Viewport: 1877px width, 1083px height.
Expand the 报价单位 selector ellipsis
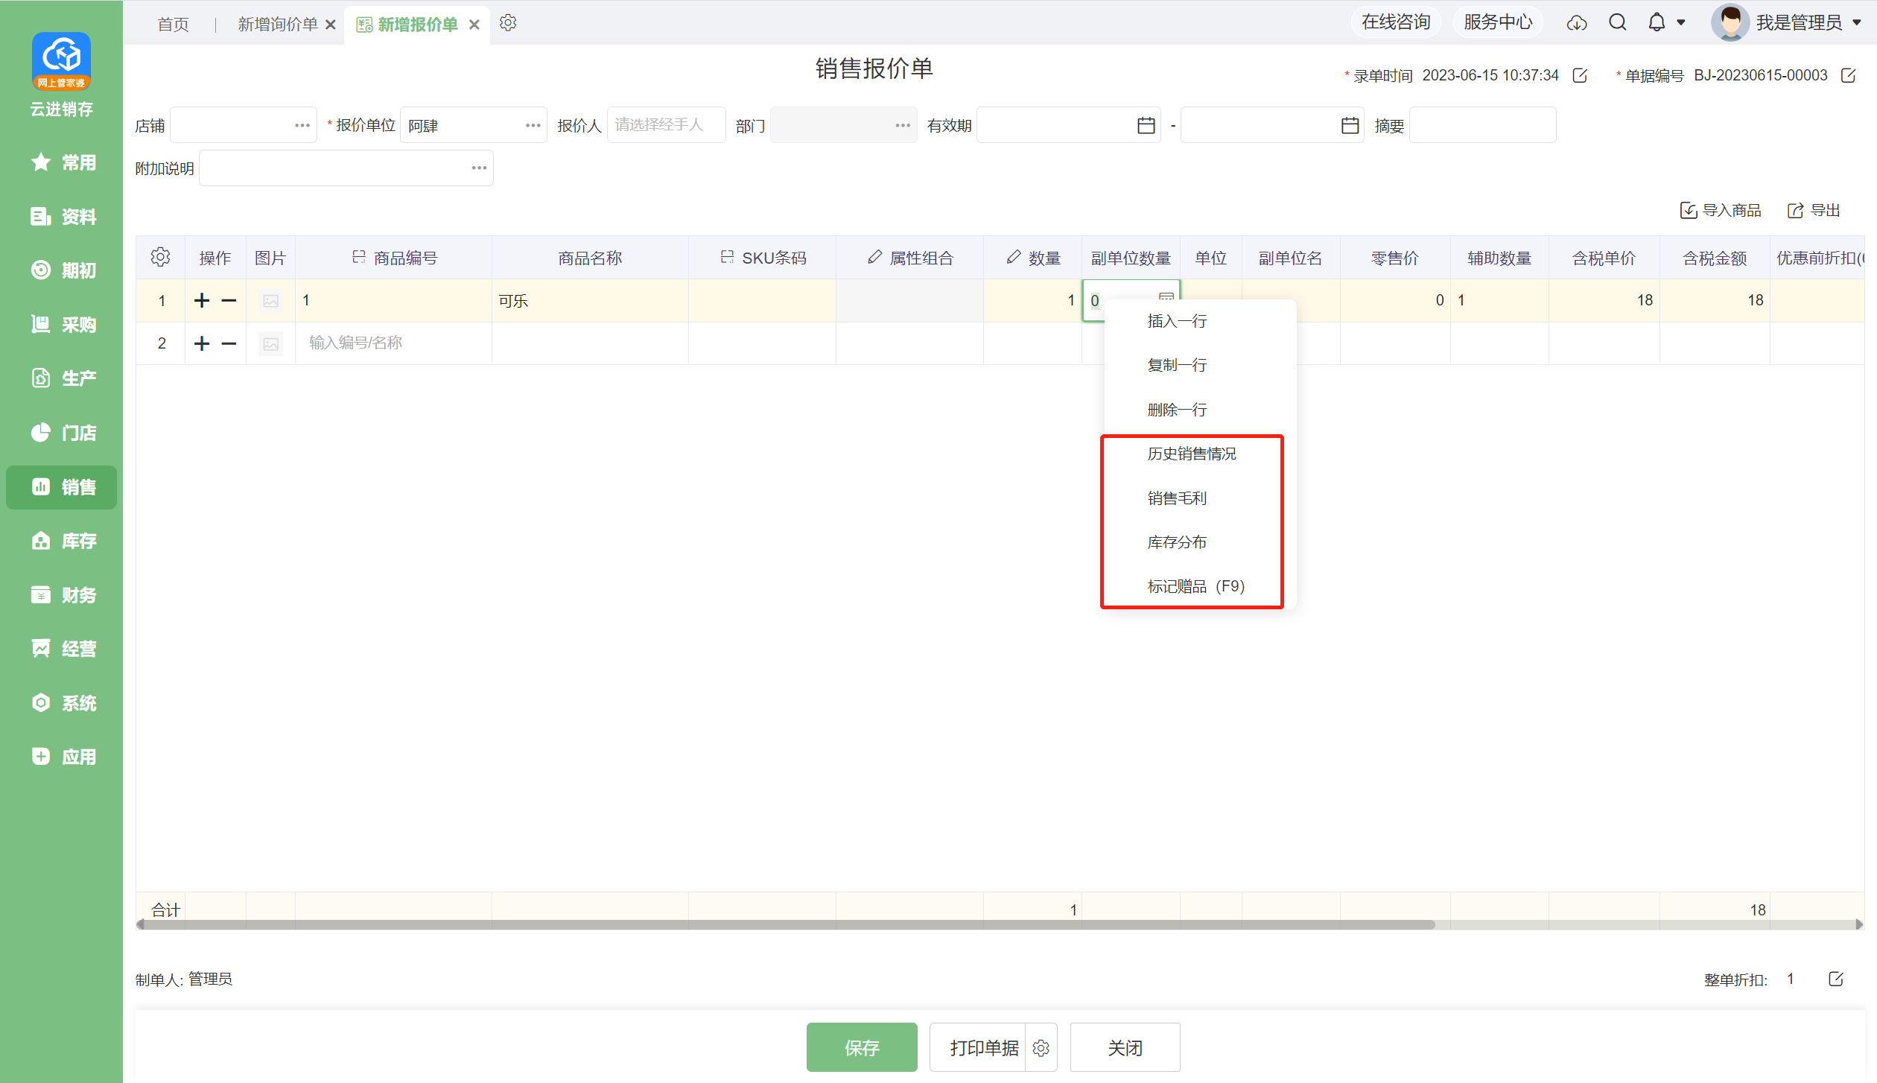pyautogui.click(x=533, y=125)
